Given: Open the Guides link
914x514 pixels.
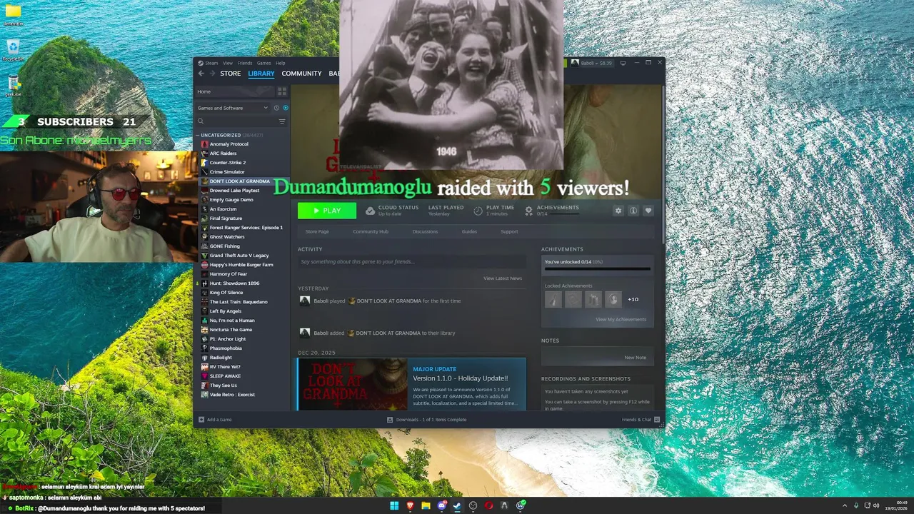Looking at the screenshot, I should pyautogui.click(x=469, y=231).
